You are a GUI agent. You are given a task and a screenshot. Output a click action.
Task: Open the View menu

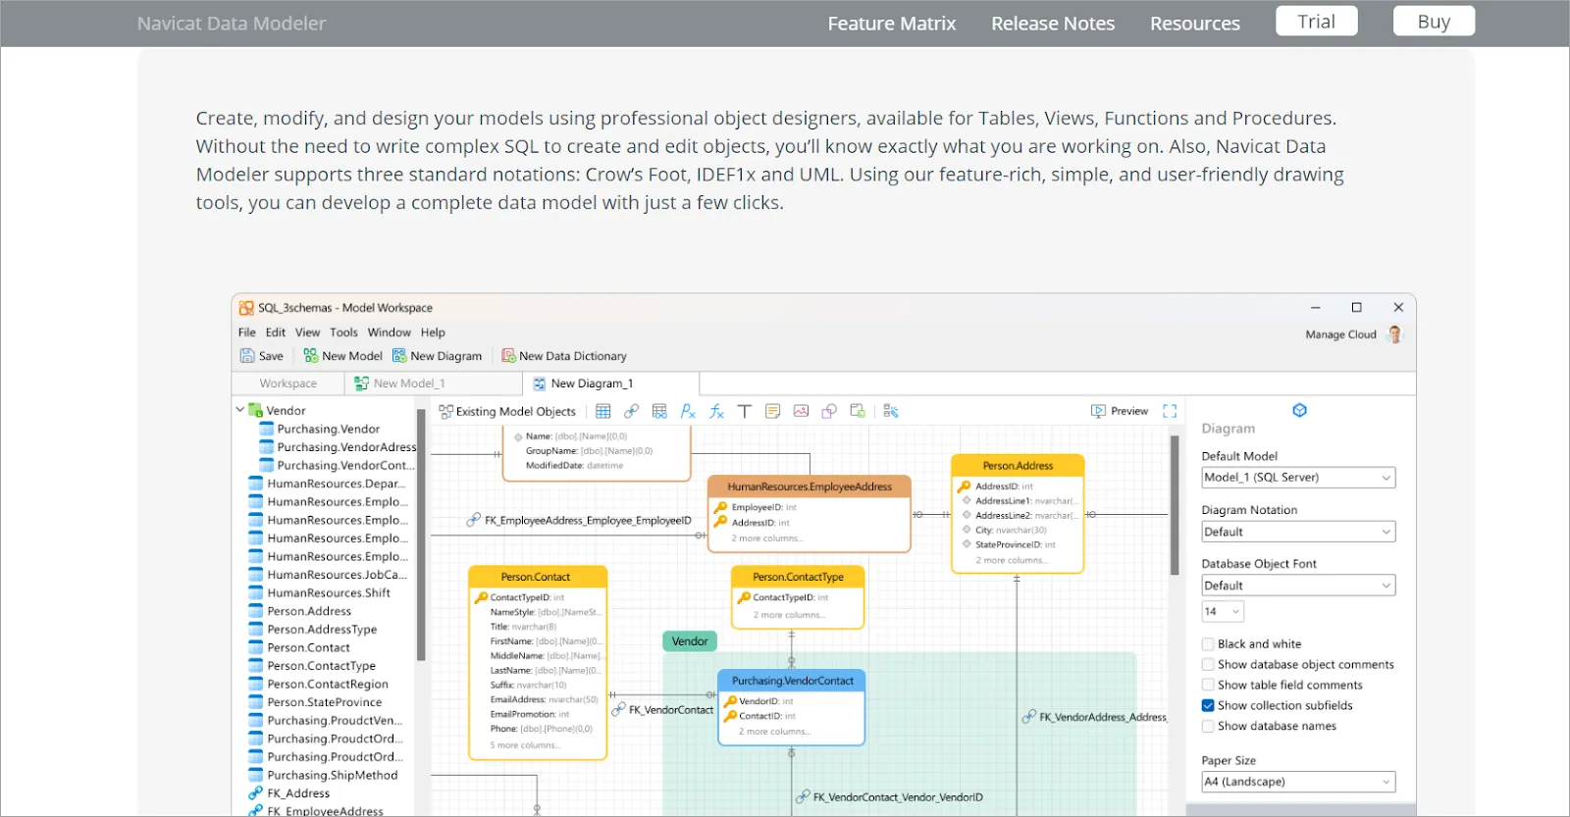pyautogui.click(x=308, y=332)
